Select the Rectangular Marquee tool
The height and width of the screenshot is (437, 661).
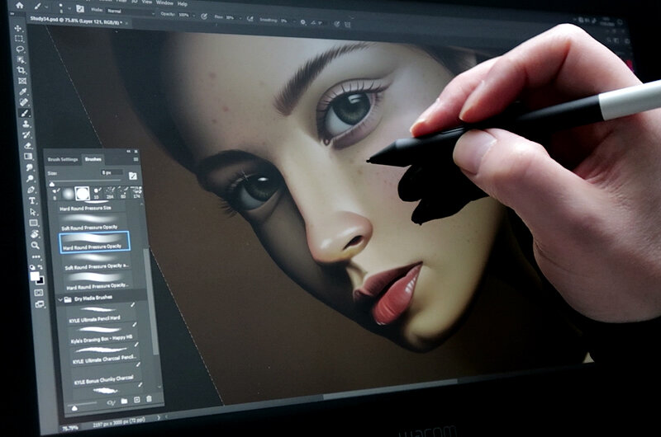[19, 39]
